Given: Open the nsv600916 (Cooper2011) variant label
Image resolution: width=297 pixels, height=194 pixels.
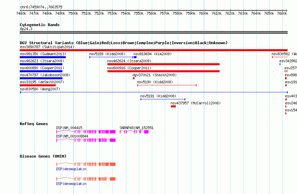Looking at the screenshot, I should point(129,68).
